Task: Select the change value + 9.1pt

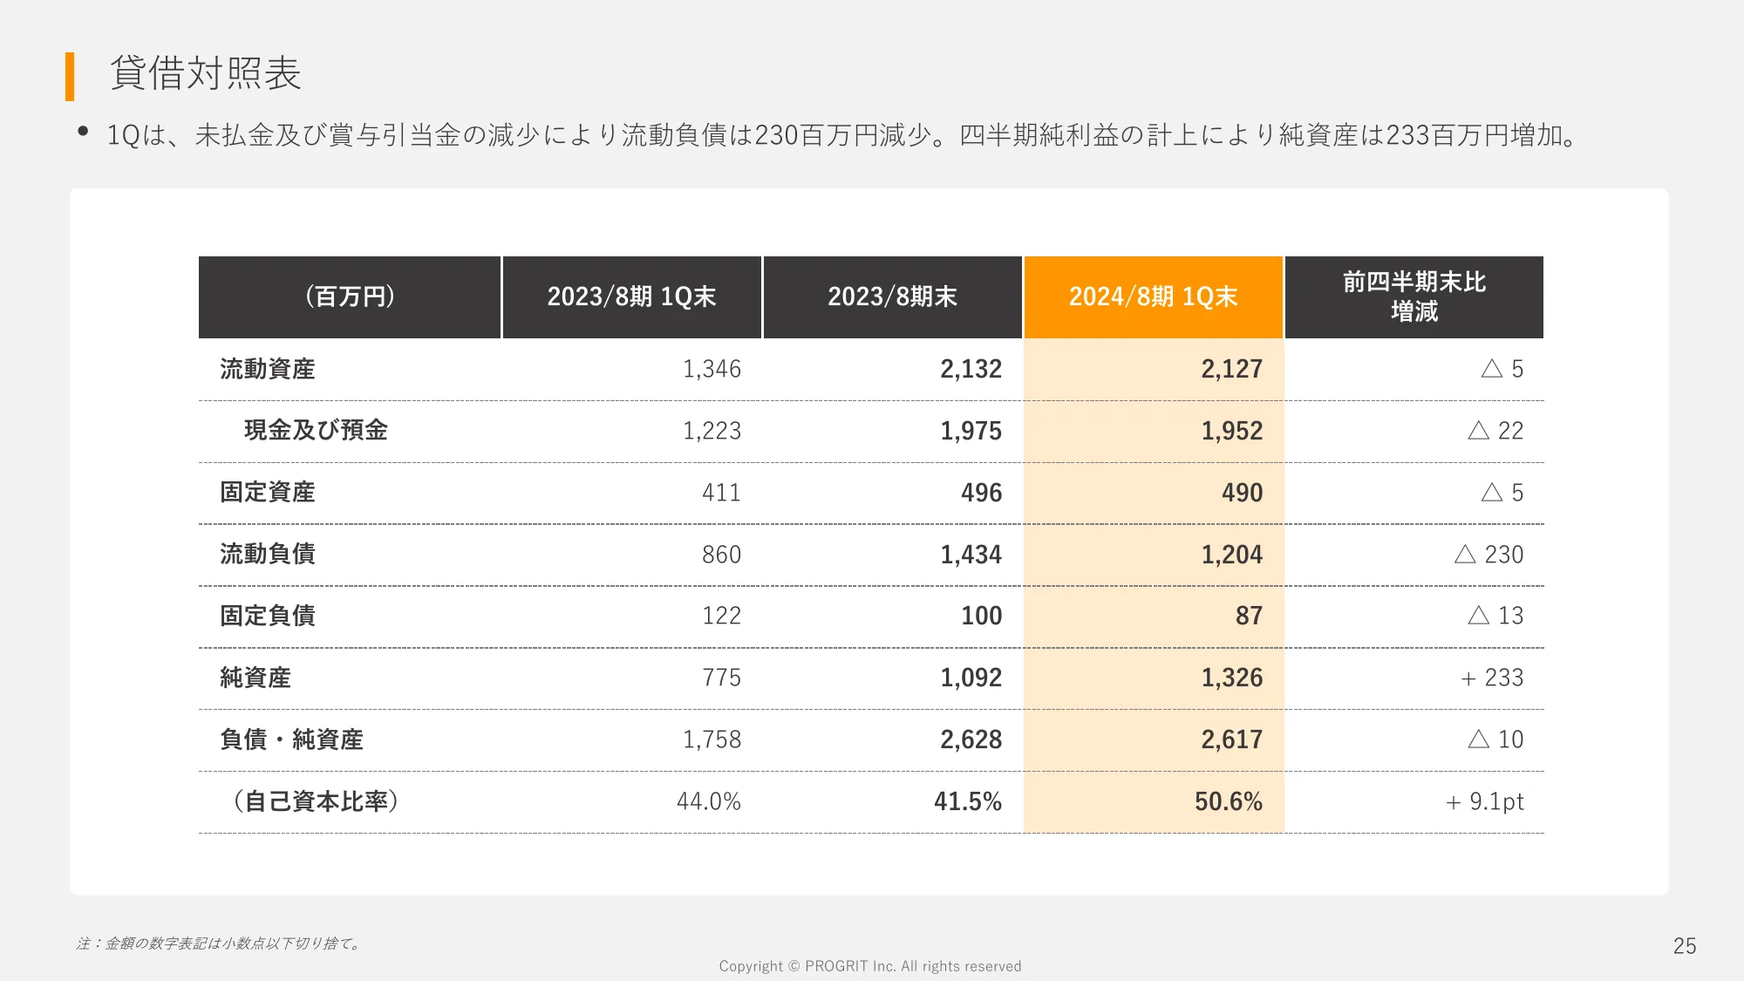Action: [1484, 801]
